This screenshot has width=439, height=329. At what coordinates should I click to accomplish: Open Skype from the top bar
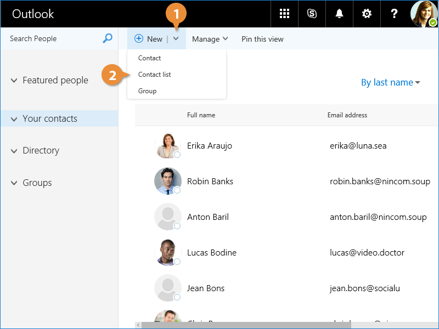[312, 14]
